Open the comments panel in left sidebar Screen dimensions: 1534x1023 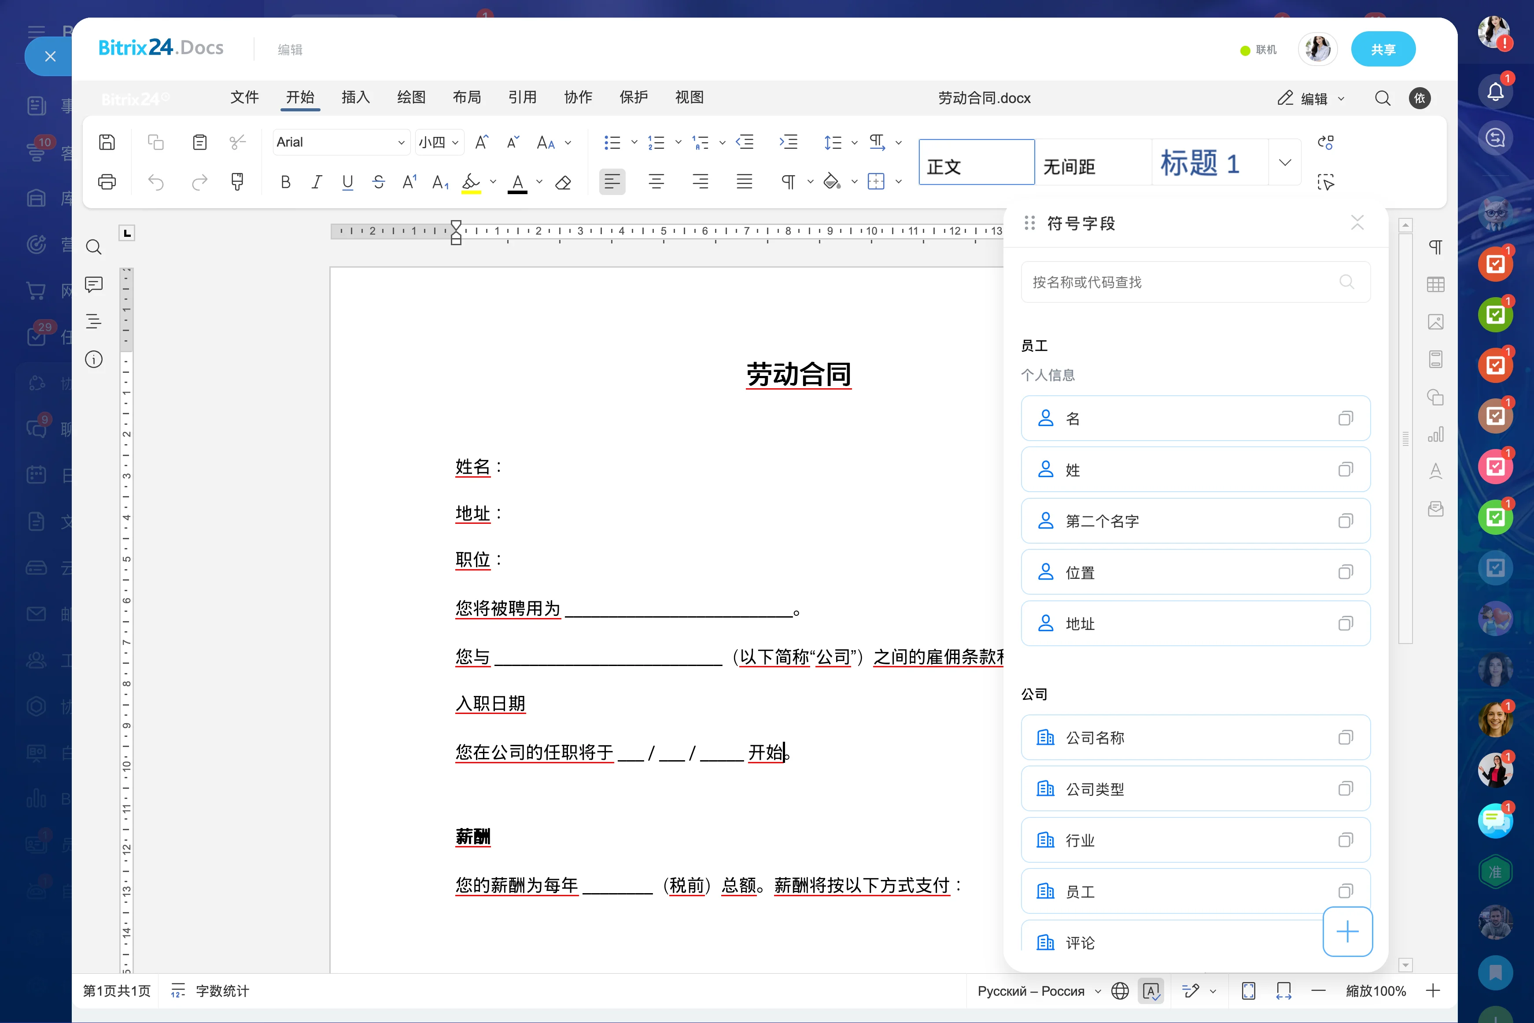tap(94, 284)
